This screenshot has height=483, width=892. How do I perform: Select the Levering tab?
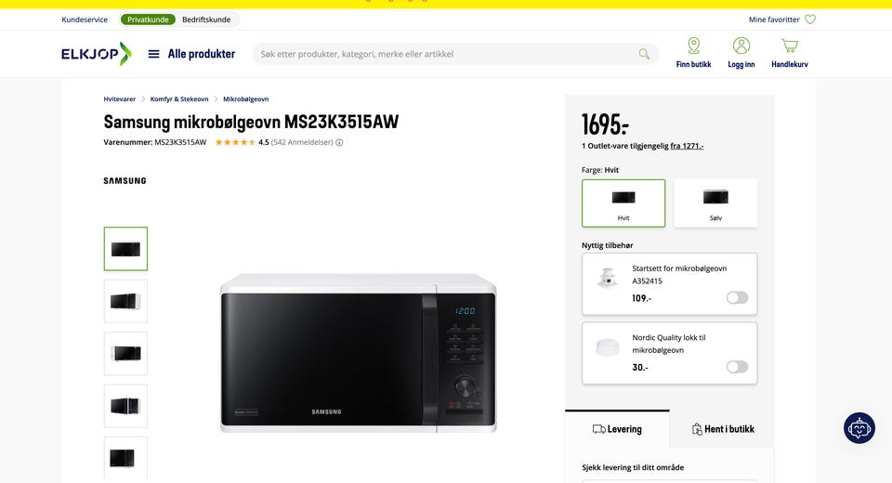point(617,429)
